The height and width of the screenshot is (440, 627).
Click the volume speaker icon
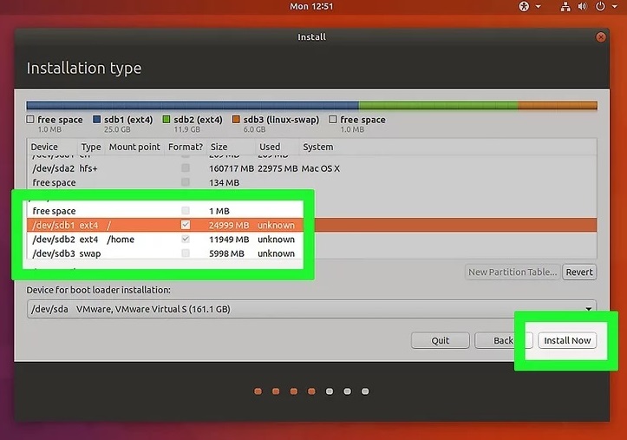point(583,6)
